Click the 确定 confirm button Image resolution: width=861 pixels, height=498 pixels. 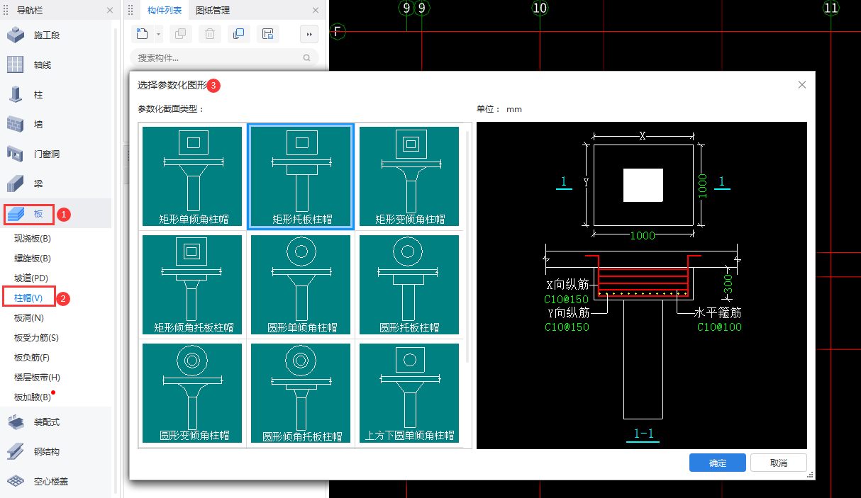click(718, 463)
